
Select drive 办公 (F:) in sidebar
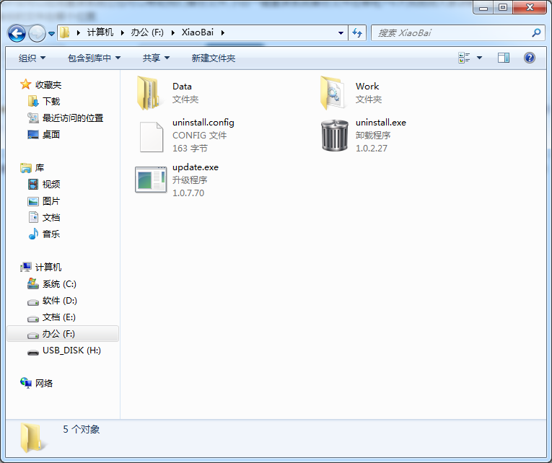tap(63, 334)
